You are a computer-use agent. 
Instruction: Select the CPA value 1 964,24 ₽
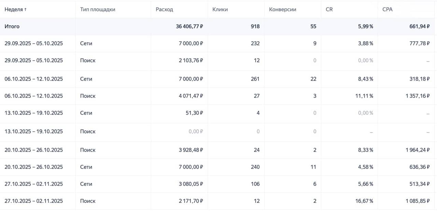(x=418, y=150)
